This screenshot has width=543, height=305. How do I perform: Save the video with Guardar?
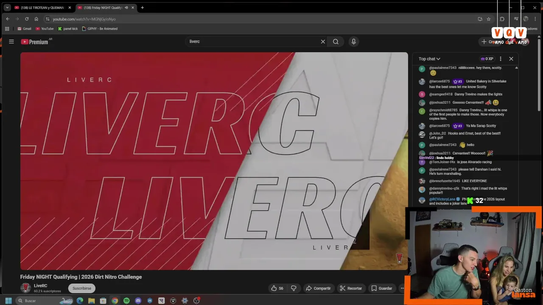pyautogui.click(x=382, y=288)
